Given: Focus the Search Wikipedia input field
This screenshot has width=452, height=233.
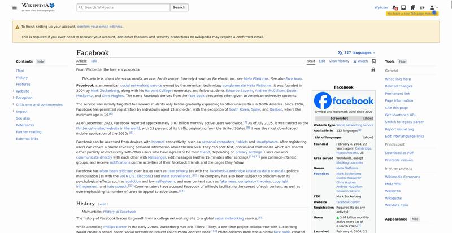Looking at the screenshot, I should [123, 7].
